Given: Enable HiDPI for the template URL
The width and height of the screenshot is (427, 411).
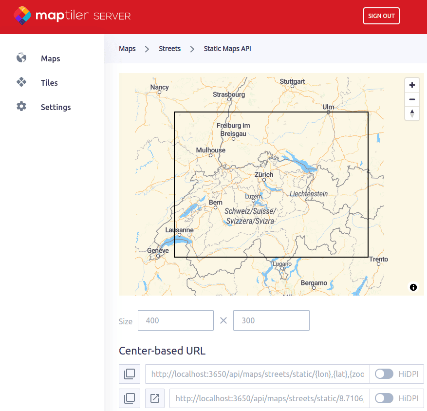Looking at the screenshot, I should (x=384, y=374).
